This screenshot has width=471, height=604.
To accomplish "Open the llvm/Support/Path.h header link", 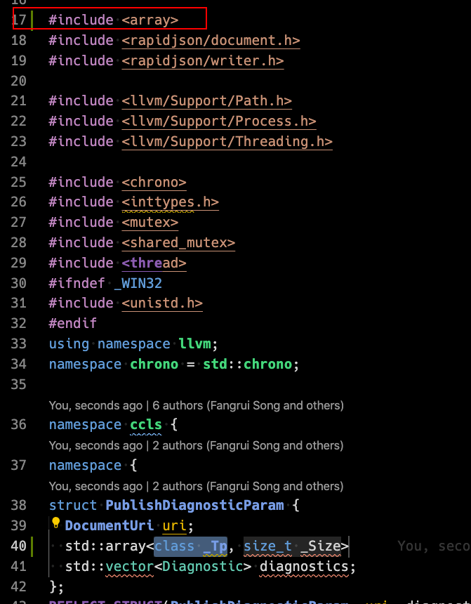I will [206, 101].
